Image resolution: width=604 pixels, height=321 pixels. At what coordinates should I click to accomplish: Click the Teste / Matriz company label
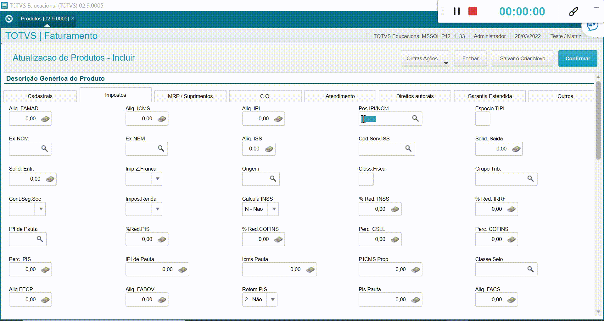[x=566, y=36]
